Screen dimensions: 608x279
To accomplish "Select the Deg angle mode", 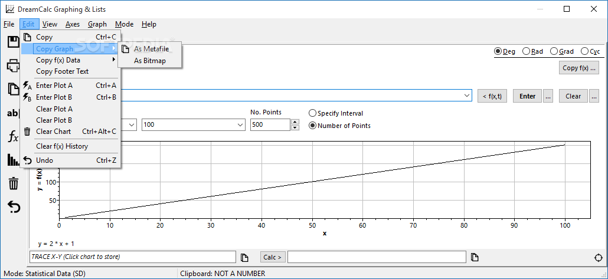I will (505, 51).
